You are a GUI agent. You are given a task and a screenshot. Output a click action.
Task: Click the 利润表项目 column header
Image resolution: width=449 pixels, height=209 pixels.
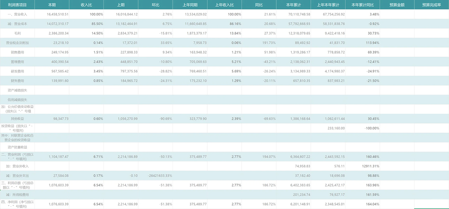[x=17, y=5]
